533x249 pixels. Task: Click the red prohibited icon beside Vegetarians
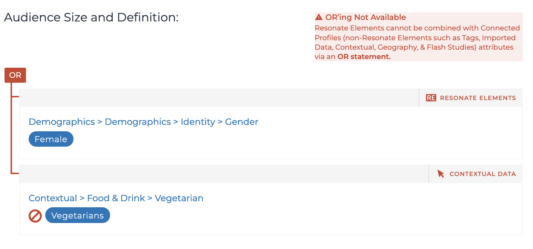point(35,216)
